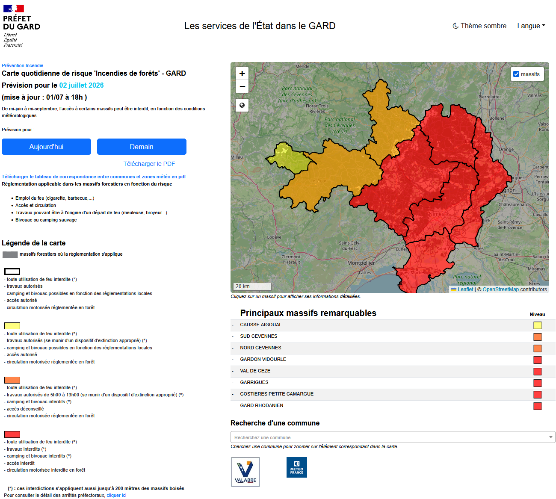
Task: Click the legend's white outlined swatch
Action: [12, 272]
